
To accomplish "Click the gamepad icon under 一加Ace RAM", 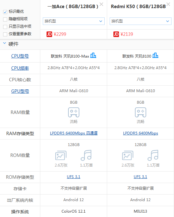I will [x=74, y=112].
